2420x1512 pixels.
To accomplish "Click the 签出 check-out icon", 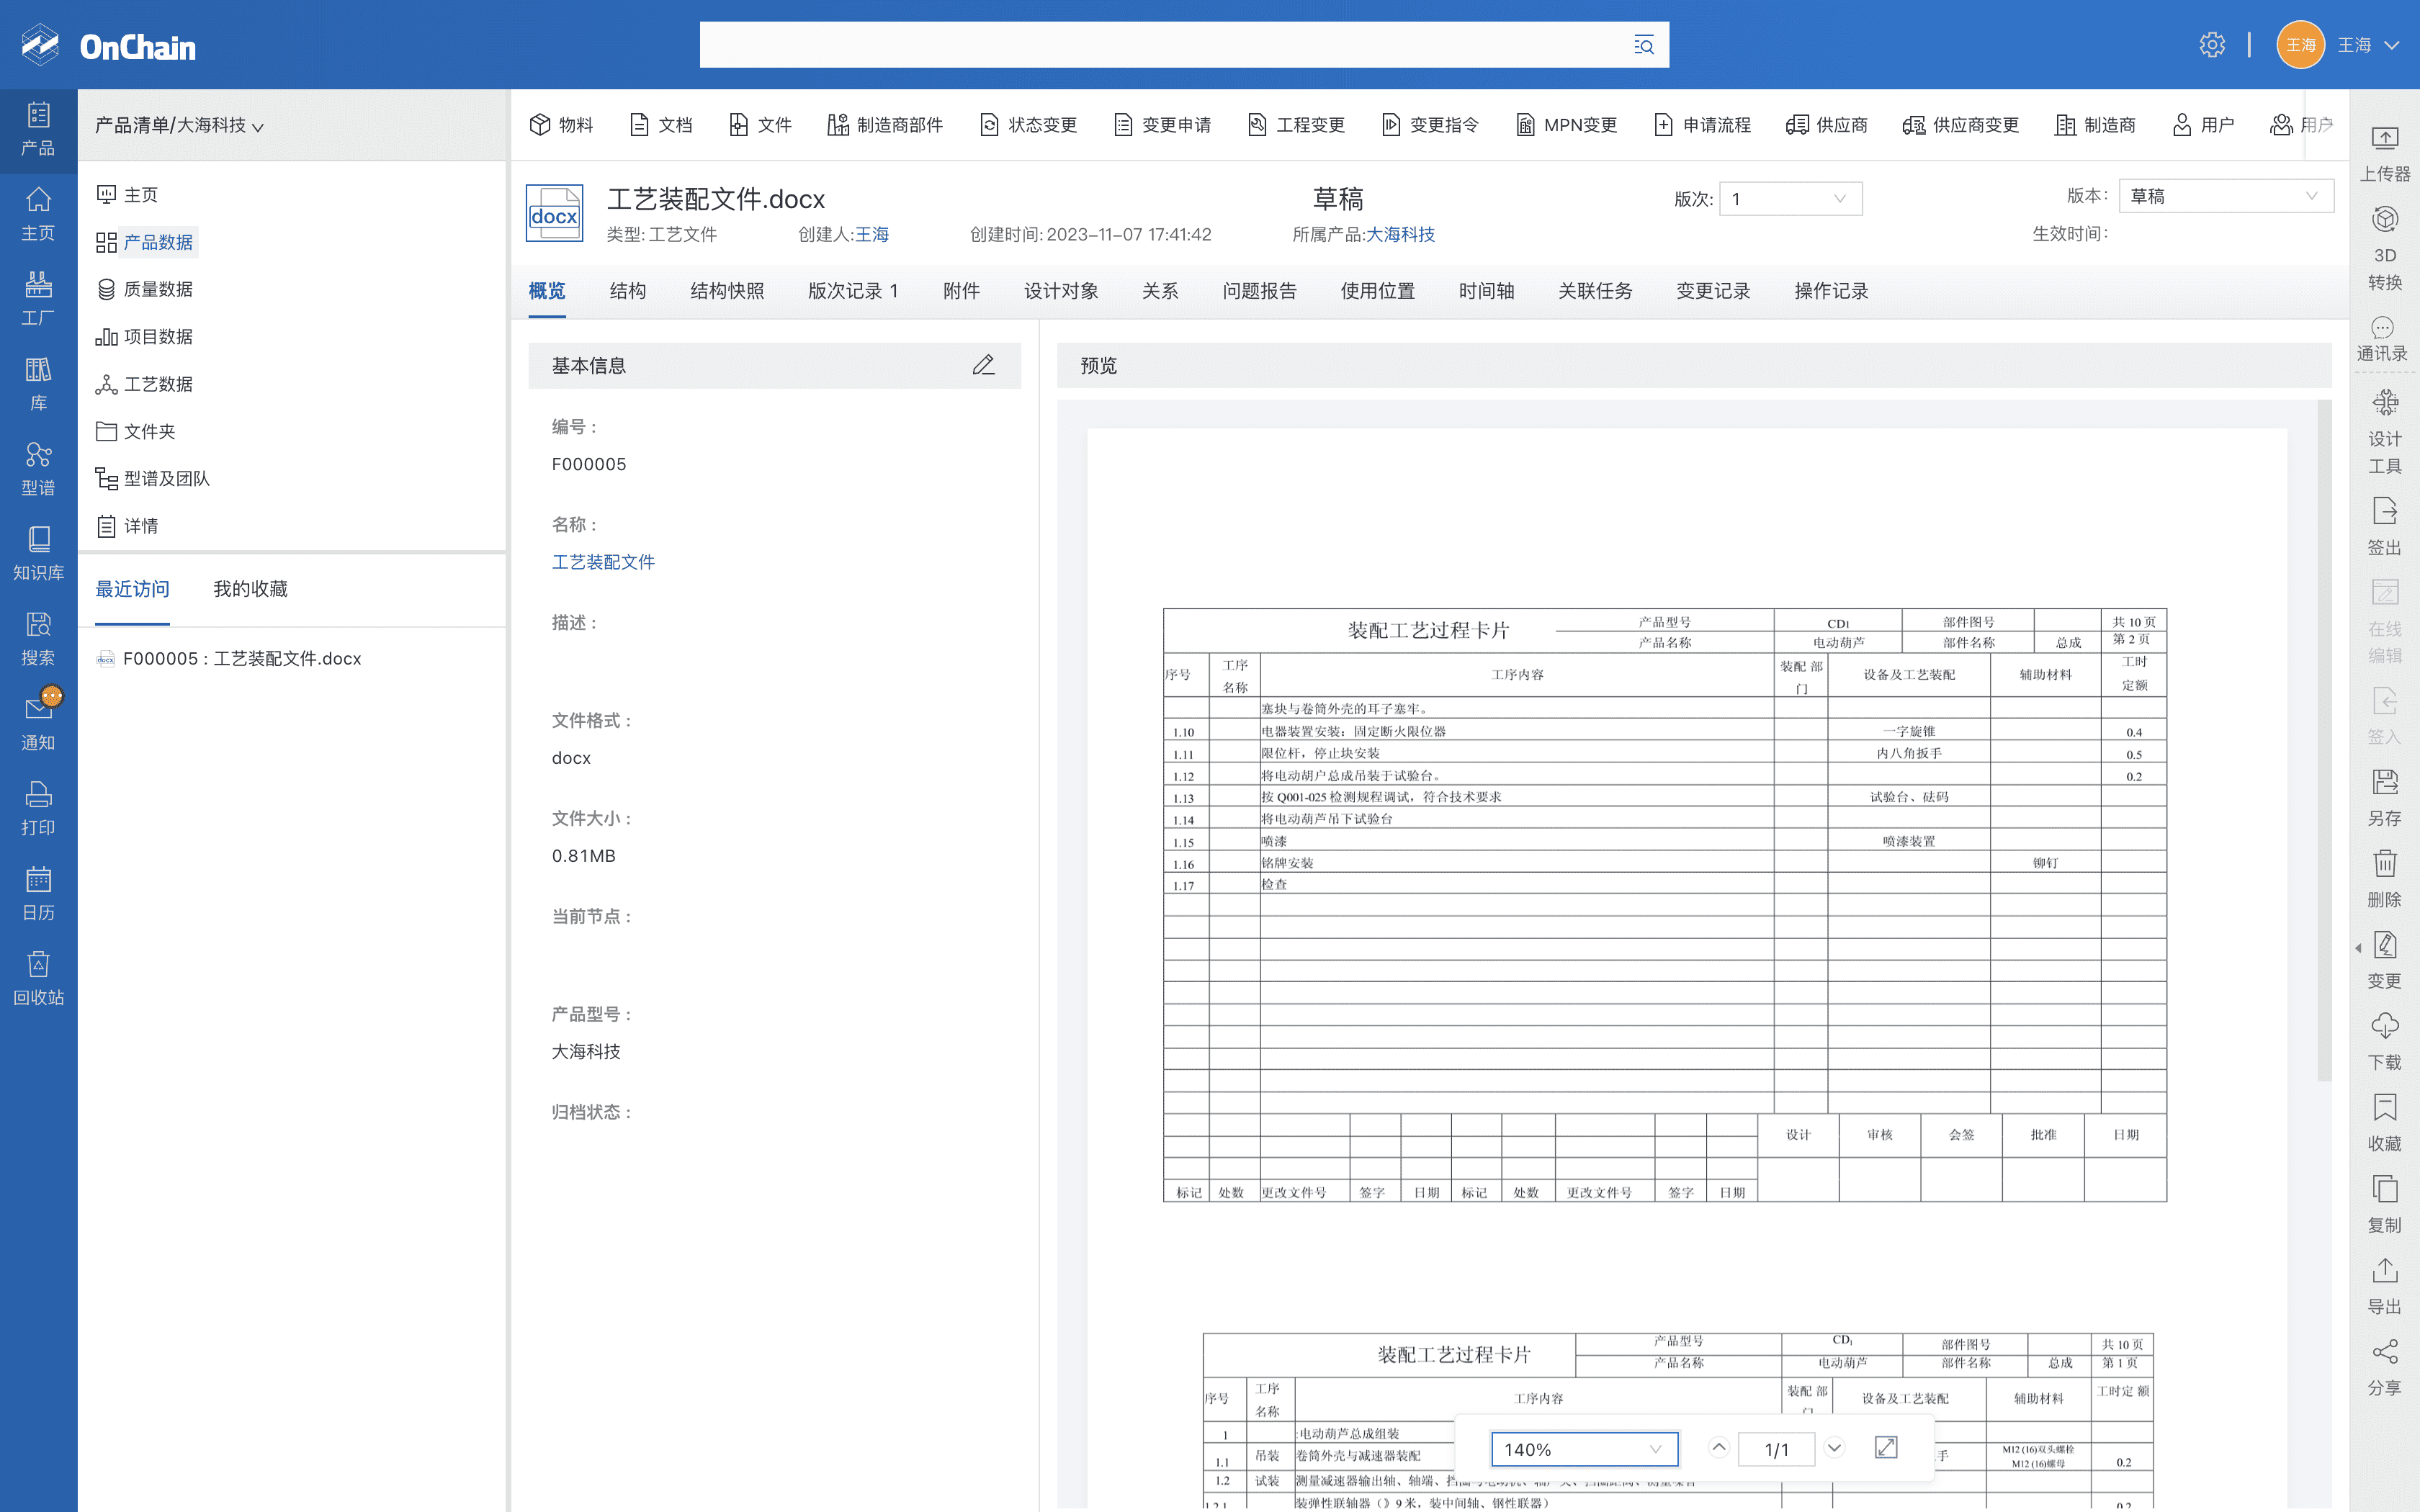I will pyautogui.click(x=2385, y=527).
